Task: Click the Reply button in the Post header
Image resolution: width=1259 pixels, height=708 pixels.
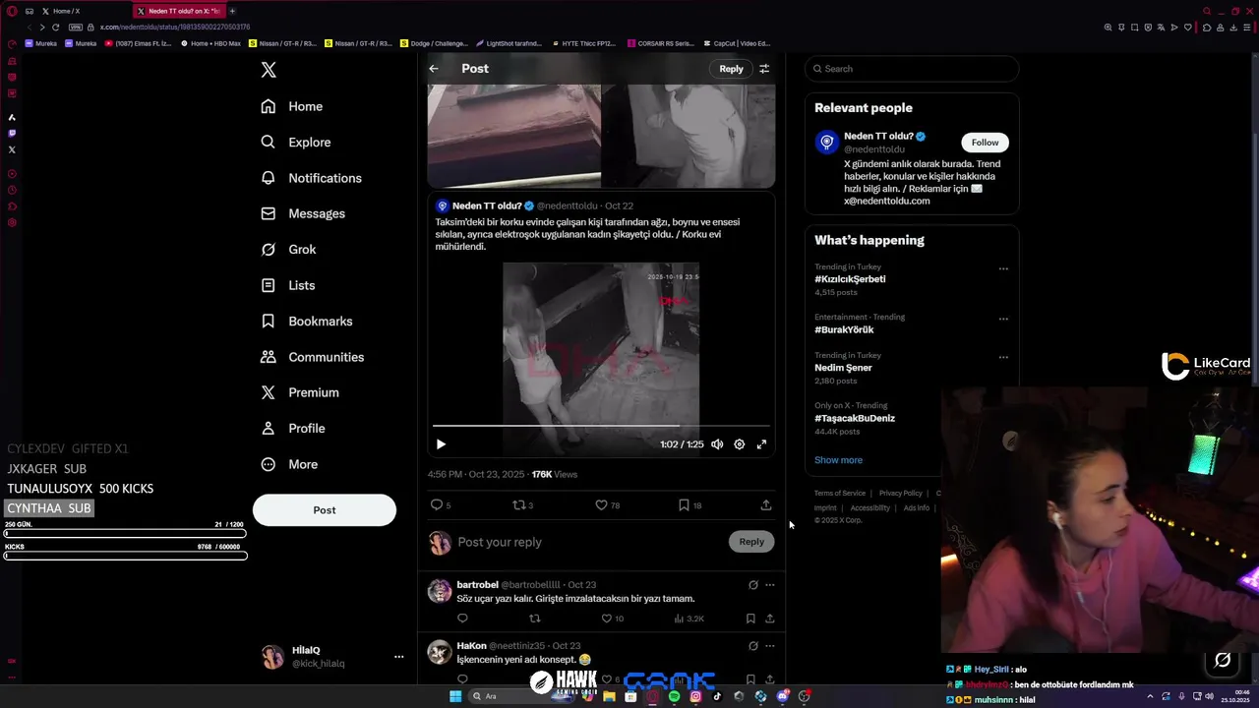Action: (x=731, y=69)
